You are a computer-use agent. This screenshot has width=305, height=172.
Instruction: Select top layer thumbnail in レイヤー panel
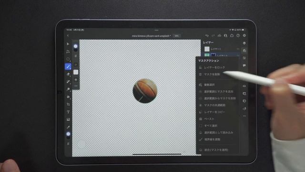[207, 49]
